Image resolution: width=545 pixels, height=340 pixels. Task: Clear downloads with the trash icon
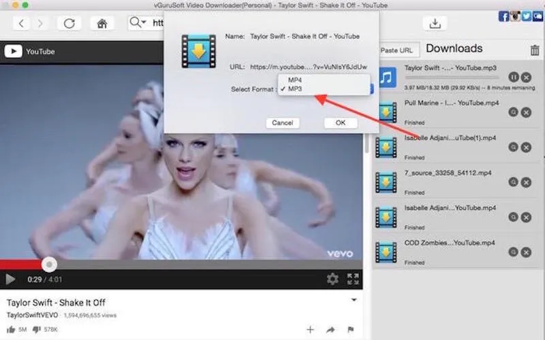(x=535, y=50)
